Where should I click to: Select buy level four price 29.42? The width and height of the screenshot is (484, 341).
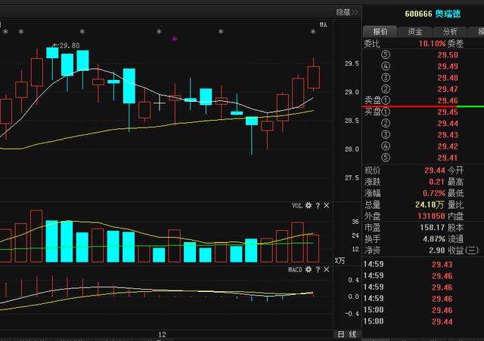tap(448, 146)
